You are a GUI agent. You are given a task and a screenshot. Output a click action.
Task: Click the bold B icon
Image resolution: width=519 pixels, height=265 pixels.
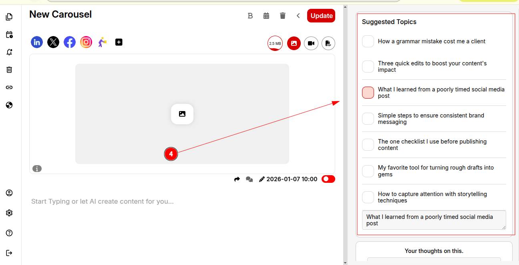[250, 16]
